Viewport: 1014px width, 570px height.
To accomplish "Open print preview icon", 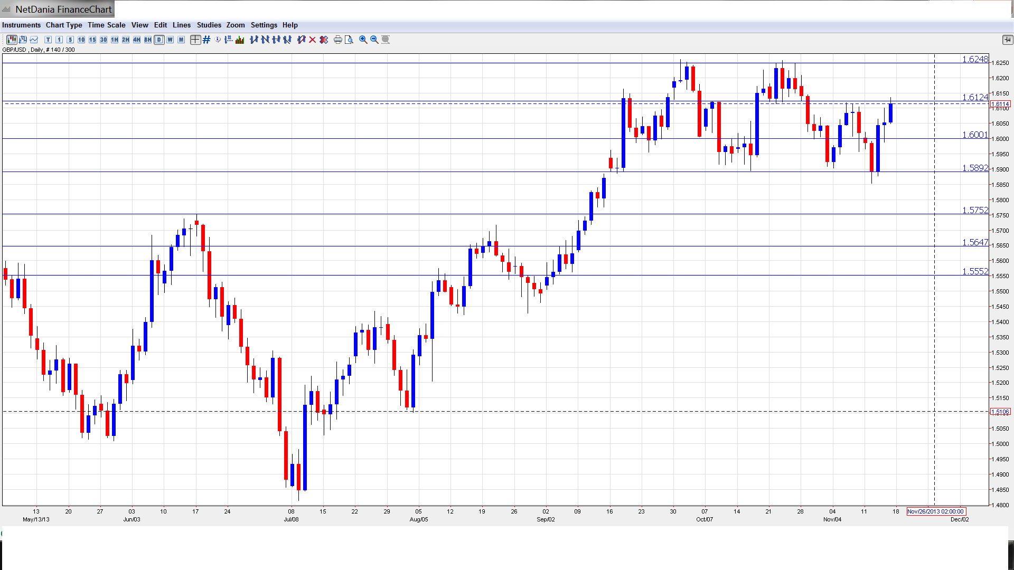I will click(349, 40).
